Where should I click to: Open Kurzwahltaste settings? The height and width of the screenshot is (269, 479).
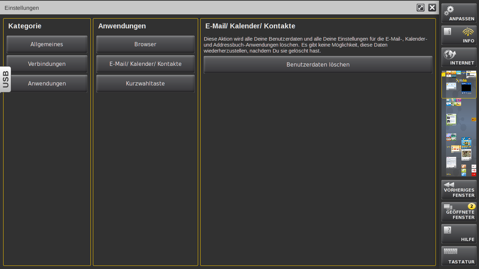pos(145,84)
